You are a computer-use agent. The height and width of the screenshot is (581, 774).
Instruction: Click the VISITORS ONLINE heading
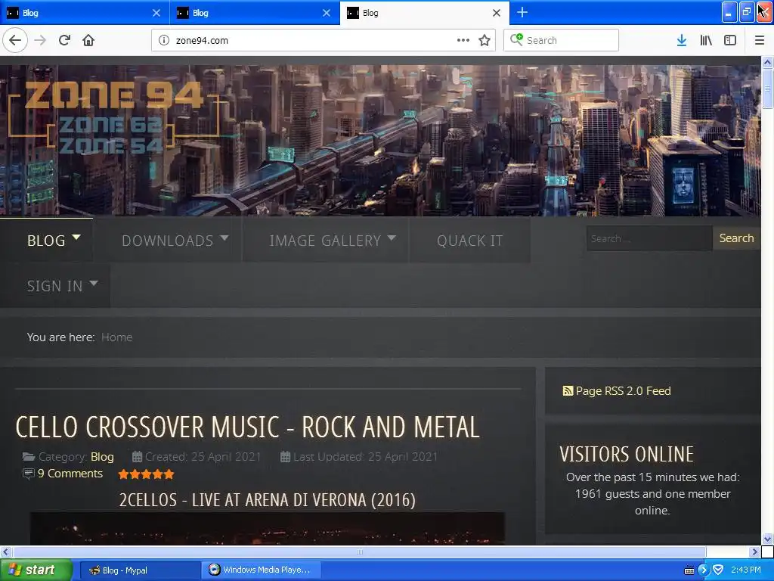tap(627, 454)
